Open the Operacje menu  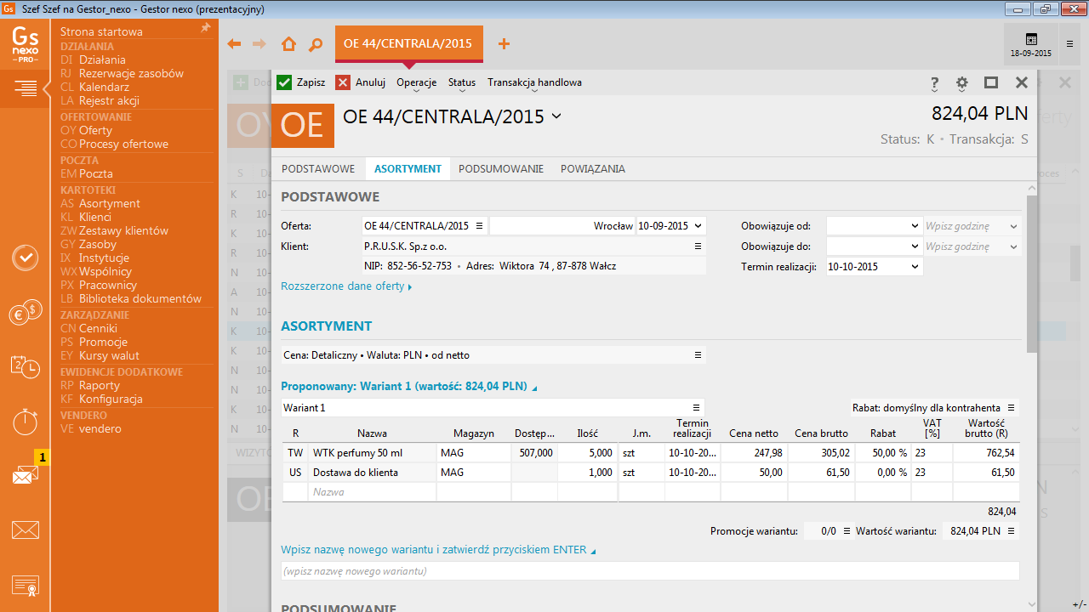(416, 82)
